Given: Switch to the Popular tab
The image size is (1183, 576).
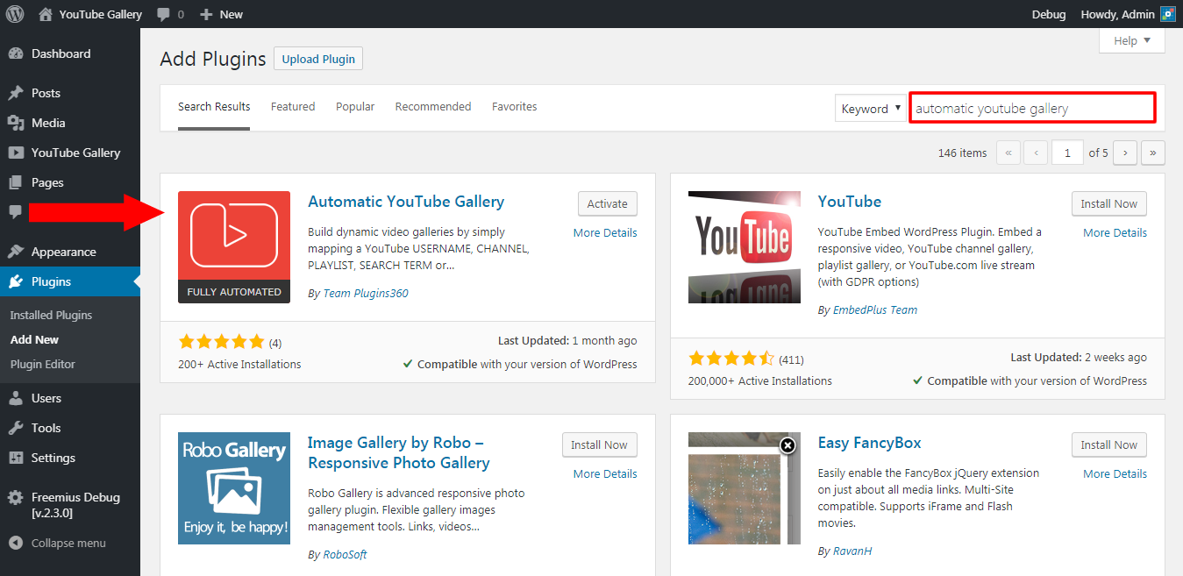Looking at the screenshot, I should tap(355, 106).
